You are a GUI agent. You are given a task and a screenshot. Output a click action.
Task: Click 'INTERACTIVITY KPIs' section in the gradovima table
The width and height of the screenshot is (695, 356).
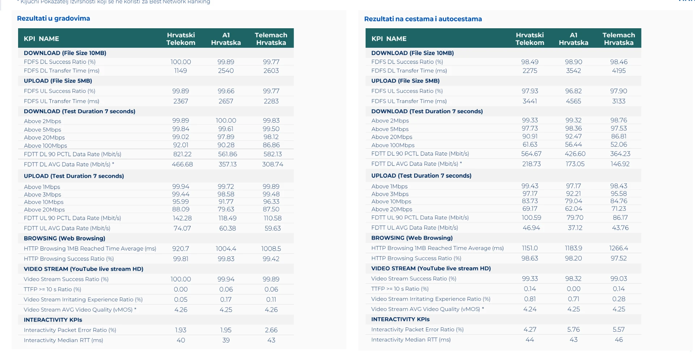[53, 320]
